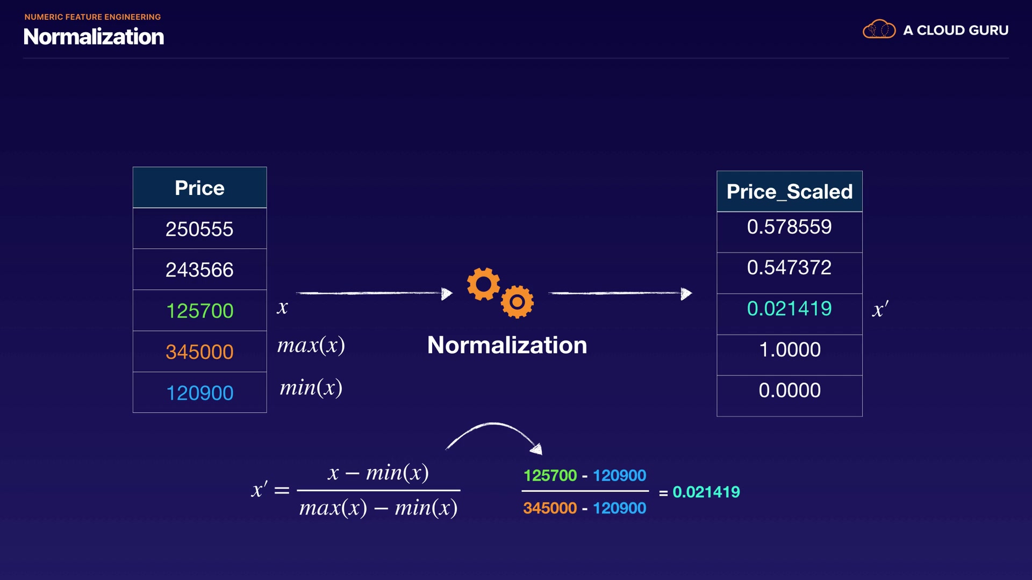Viewport: 1032px width, 580px height.
Task: Click the max(x) label beside the table
Action: tap(311, 345)
